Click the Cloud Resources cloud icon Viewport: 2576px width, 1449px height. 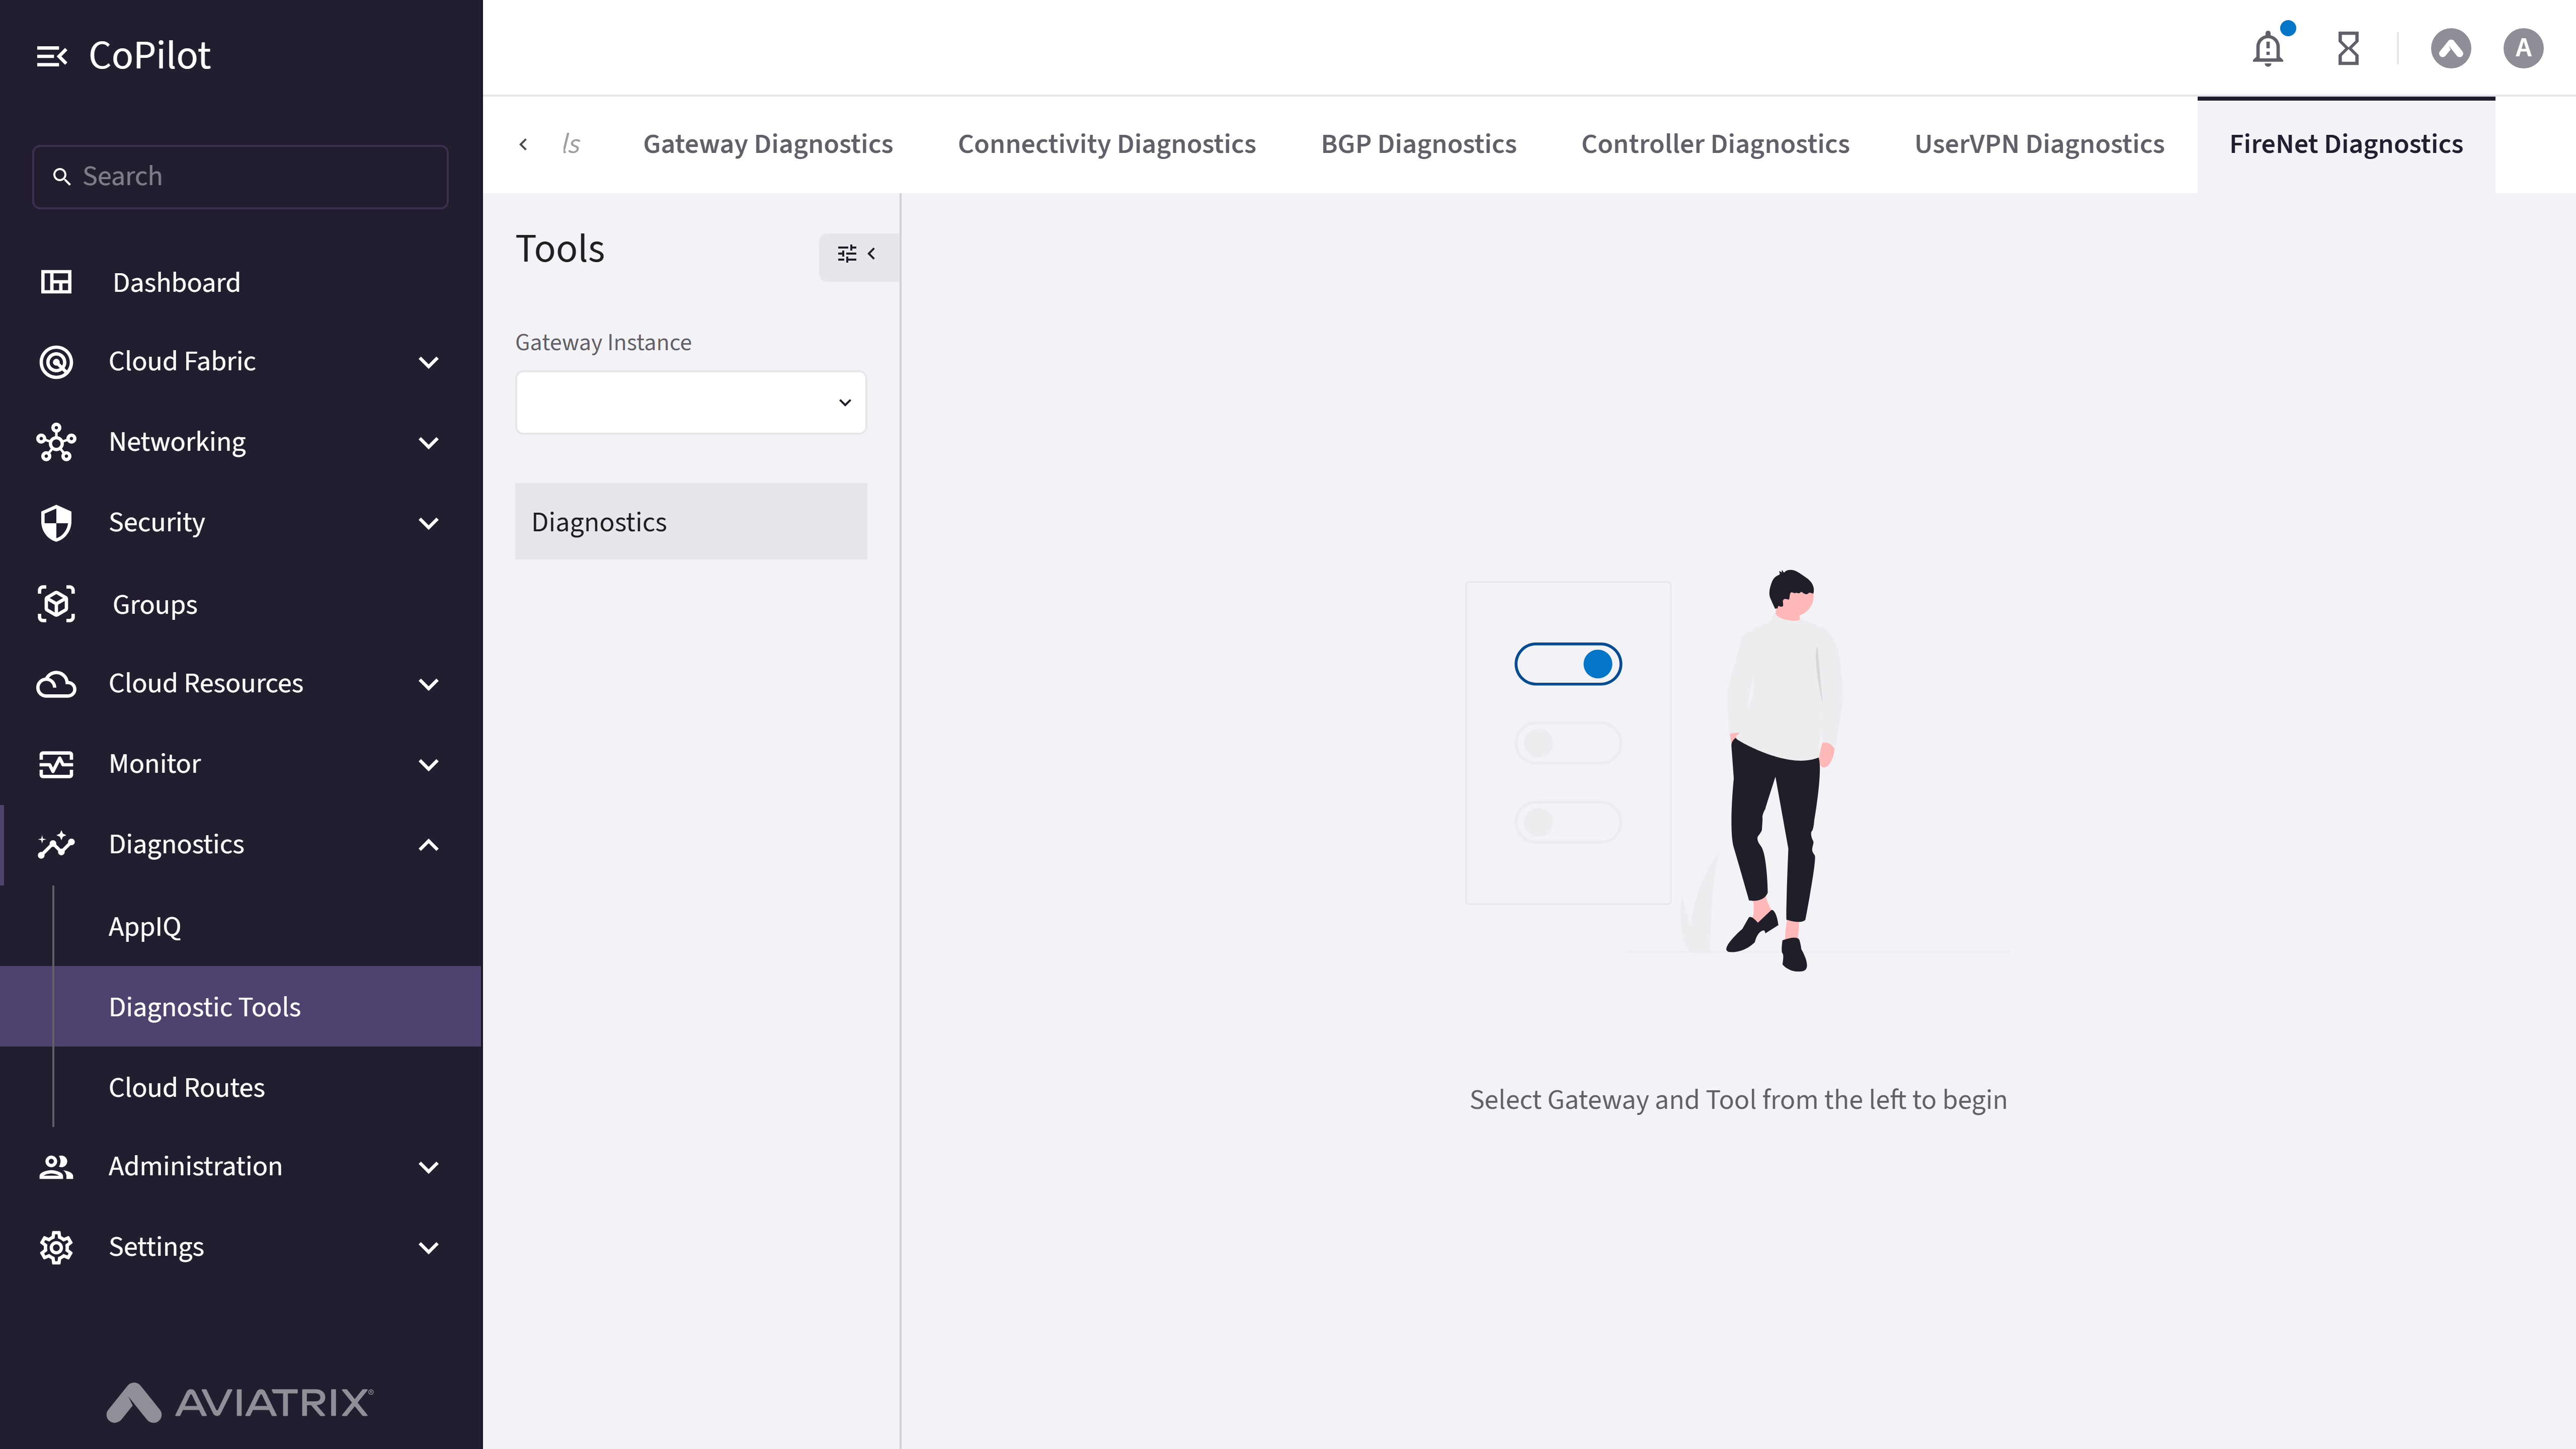point(56,684)
